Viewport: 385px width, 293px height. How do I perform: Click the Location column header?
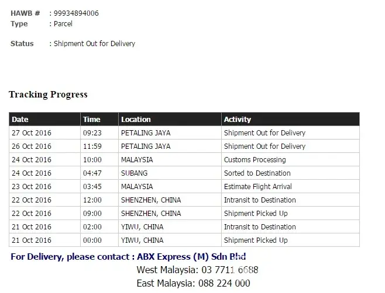[x=136, y=120]
